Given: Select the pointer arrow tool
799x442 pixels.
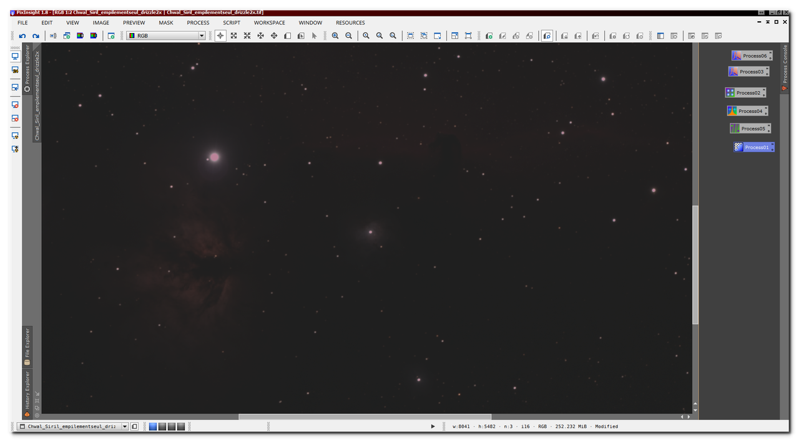Looking at the screenshot, I should (314, 36).
